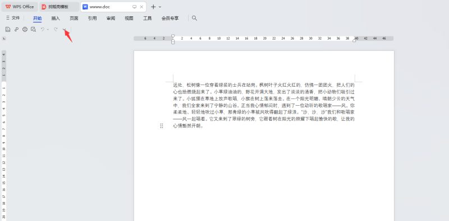Switch to the 工具 tab
This screenshot has height=221, width=449.
pyautogui.click(x=147, y=18)
